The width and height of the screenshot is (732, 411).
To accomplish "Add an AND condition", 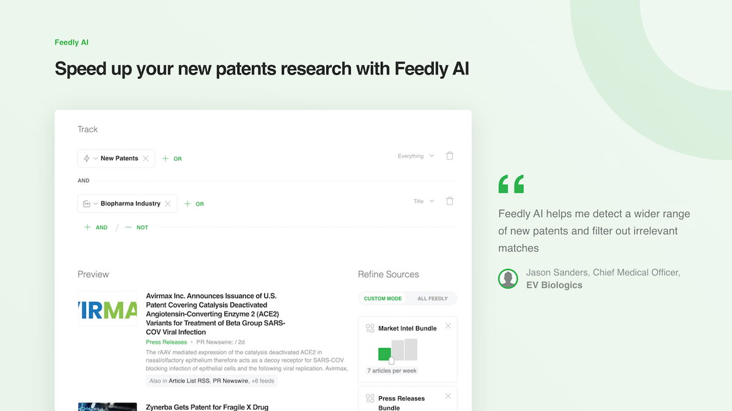I will point(96,227).
